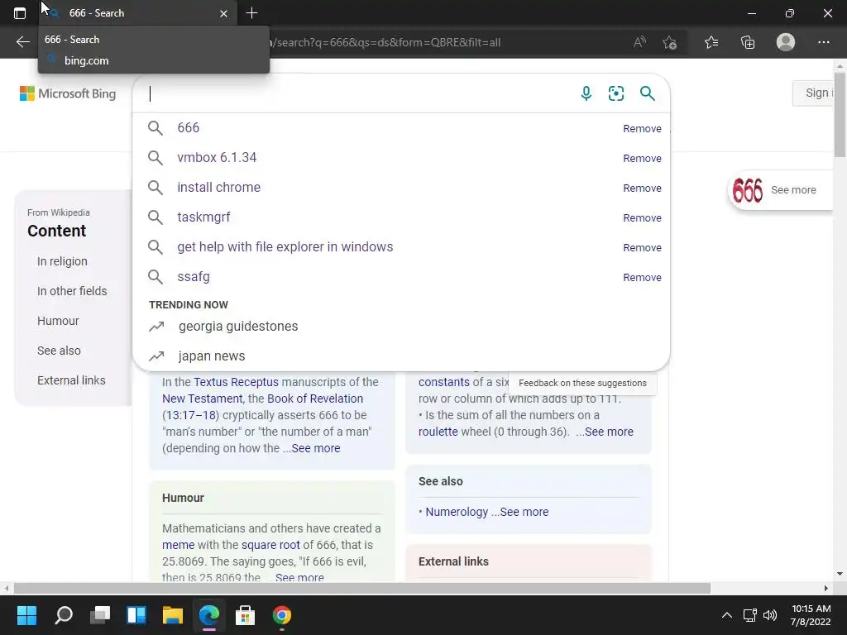Click 'New Testament' link

click(x=202, y=399)
